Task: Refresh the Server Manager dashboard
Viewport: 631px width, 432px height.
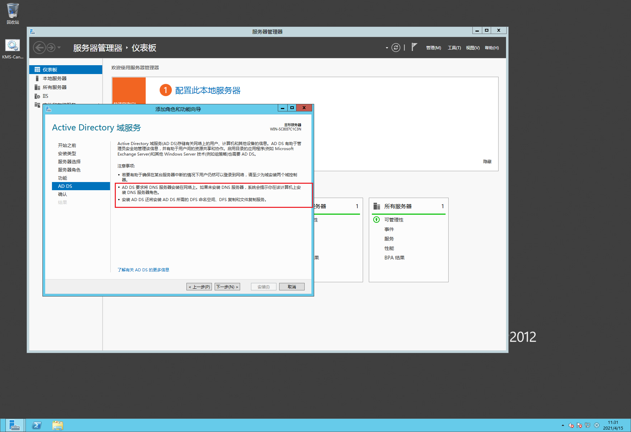Action: [x=396, y=48]
